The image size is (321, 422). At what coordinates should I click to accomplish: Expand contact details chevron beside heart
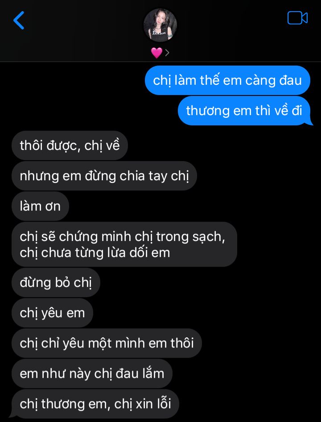[167, 53]
